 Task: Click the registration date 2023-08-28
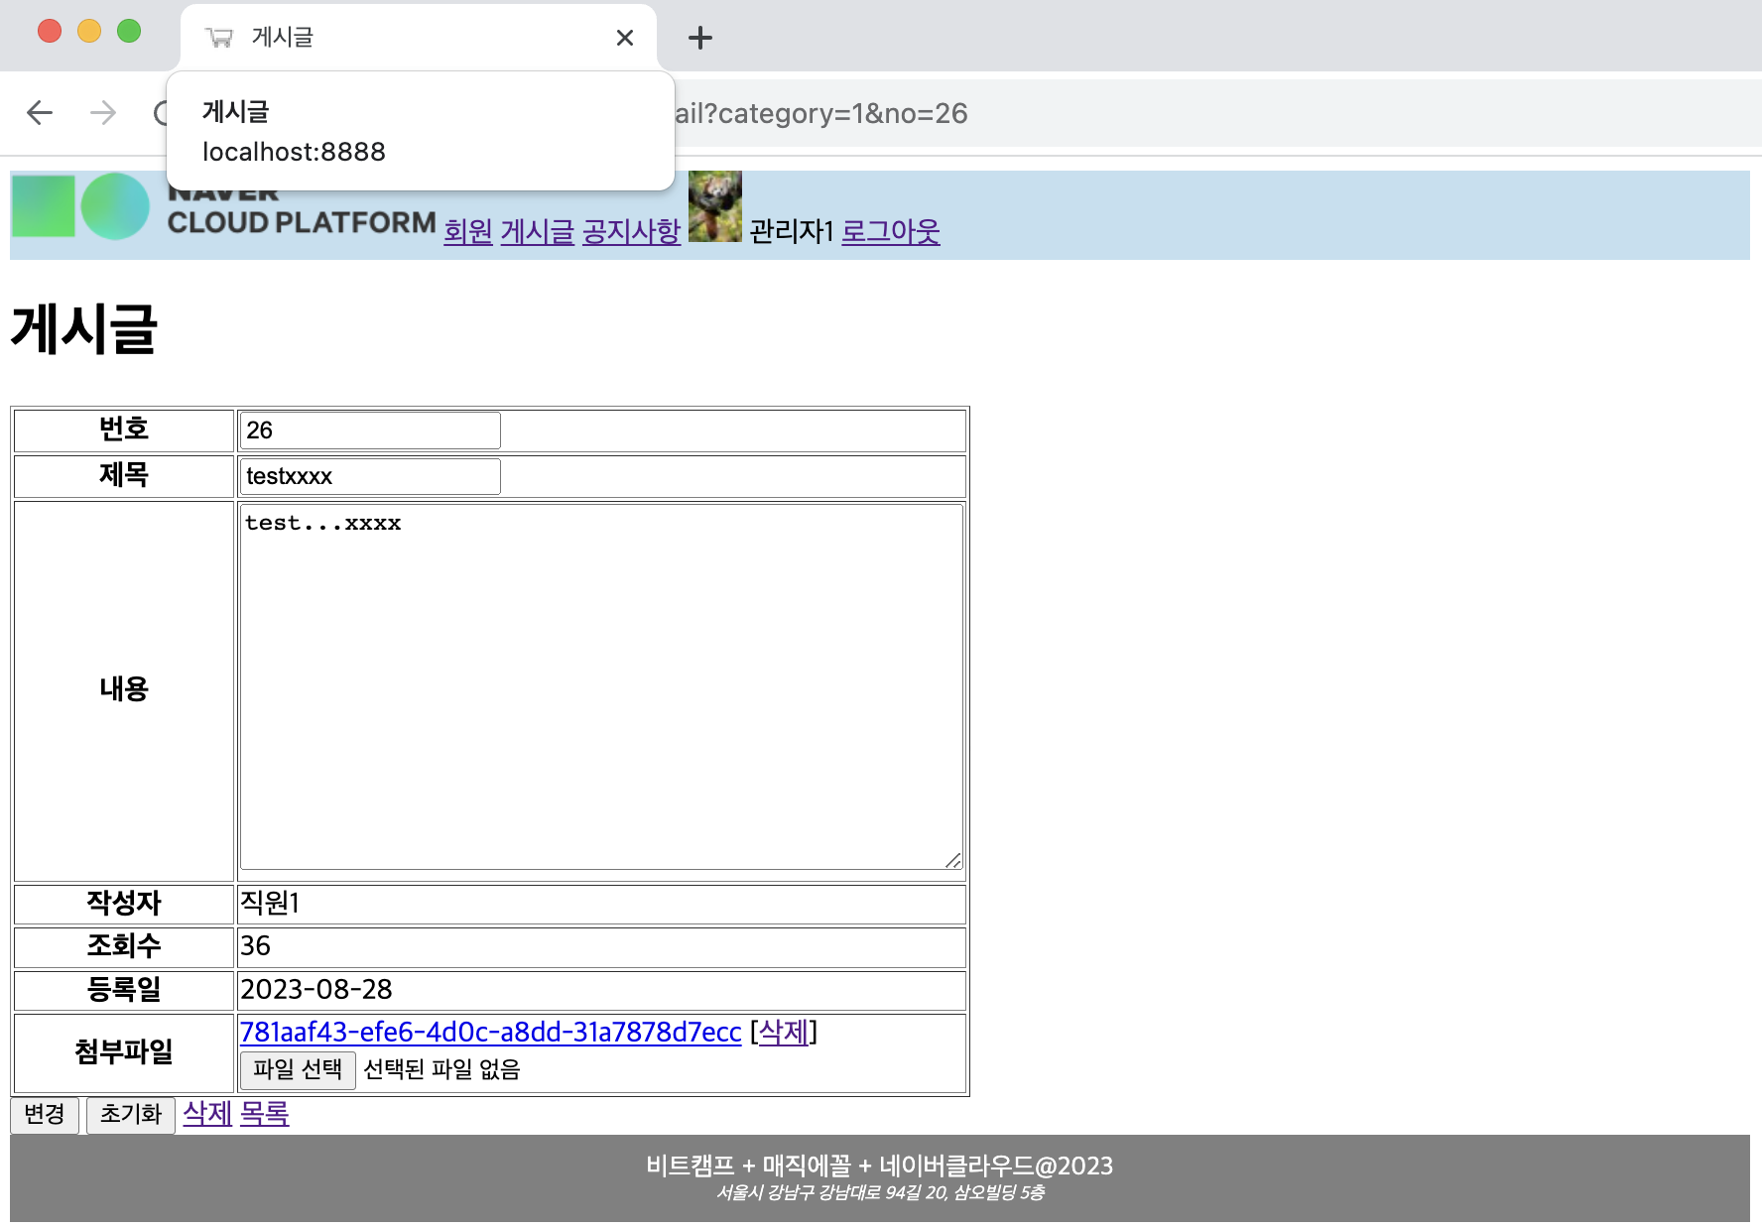[x=316, y=990]
